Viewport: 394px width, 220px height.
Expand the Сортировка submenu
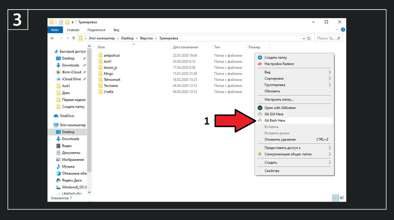330,78
